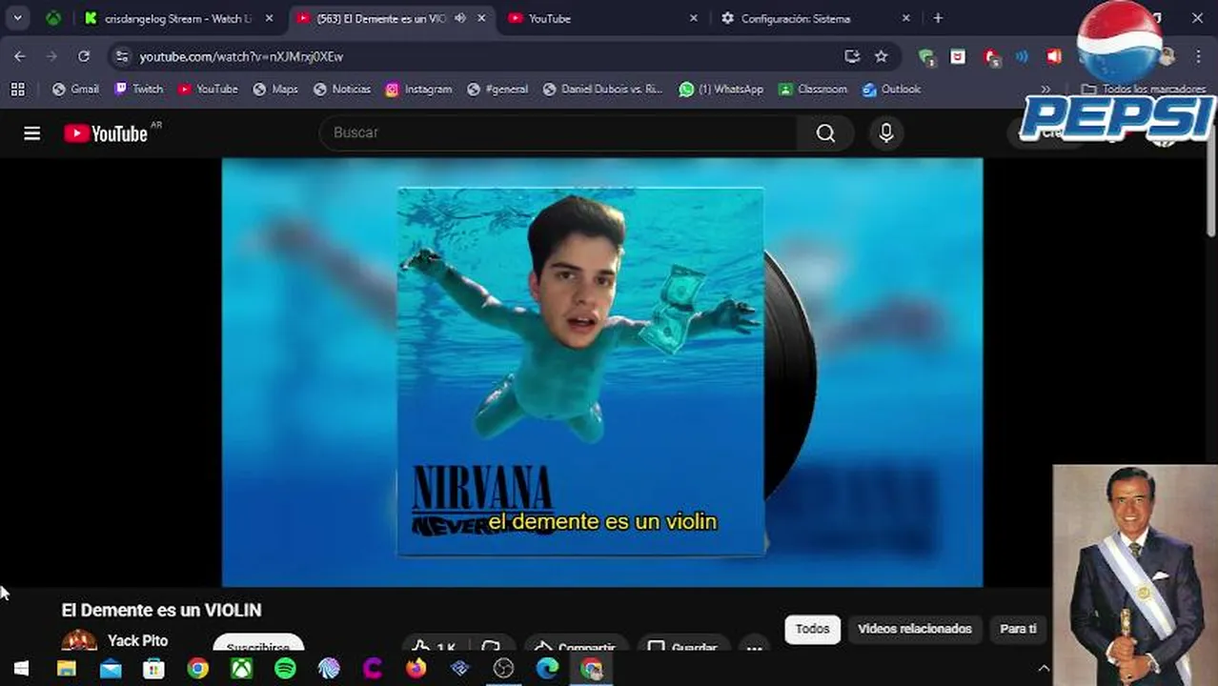Image resolution: width=1218 pixels, height=686 pixels.
Task: Open the Xbox app from the taskbar
Action: click(x=241, y=669)
